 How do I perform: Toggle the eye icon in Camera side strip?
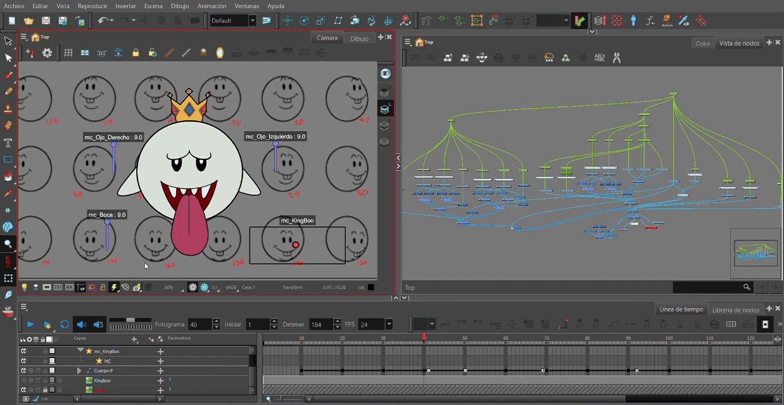coord(385,73)
